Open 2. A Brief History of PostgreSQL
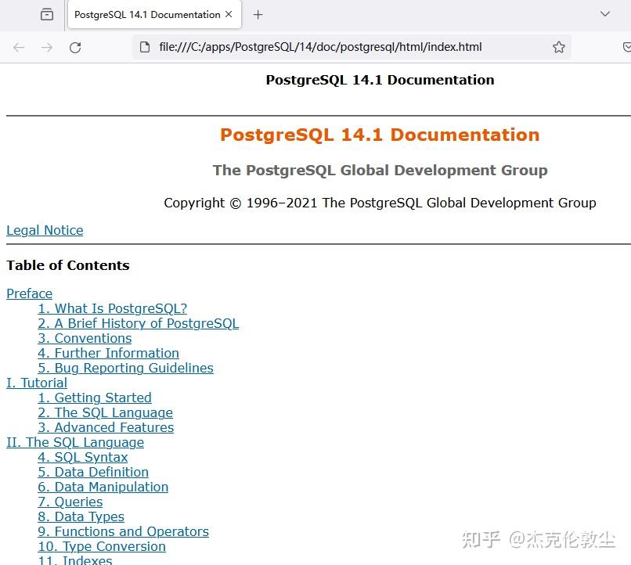The height and width of the screenshot is (565, 631). click(x=138, y=323)
